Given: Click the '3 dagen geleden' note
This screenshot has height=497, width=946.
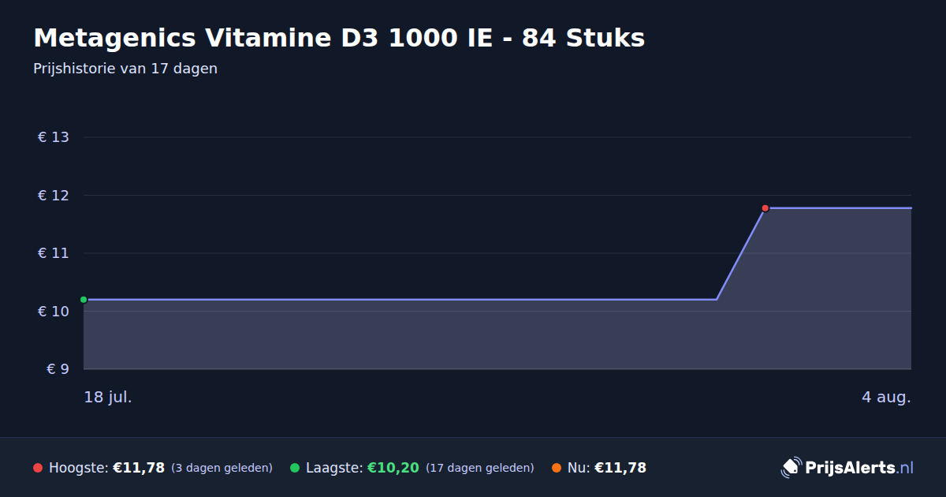Looking at the screenshot, I should click(x=222, y=468).
